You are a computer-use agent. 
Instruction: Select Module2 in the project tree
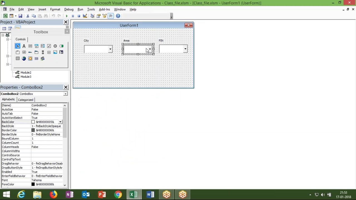[26, 72]
